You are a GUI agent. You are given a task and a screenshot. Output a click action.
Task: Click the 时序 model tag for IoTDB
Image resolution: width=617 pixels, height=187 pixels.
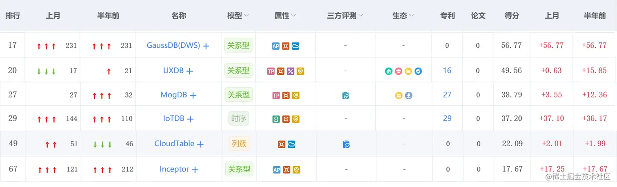(x=238, y=119)
